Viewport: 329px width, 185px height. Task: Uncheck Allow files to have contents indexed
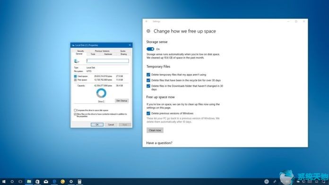pyautogui.click(x=75, y=114)
